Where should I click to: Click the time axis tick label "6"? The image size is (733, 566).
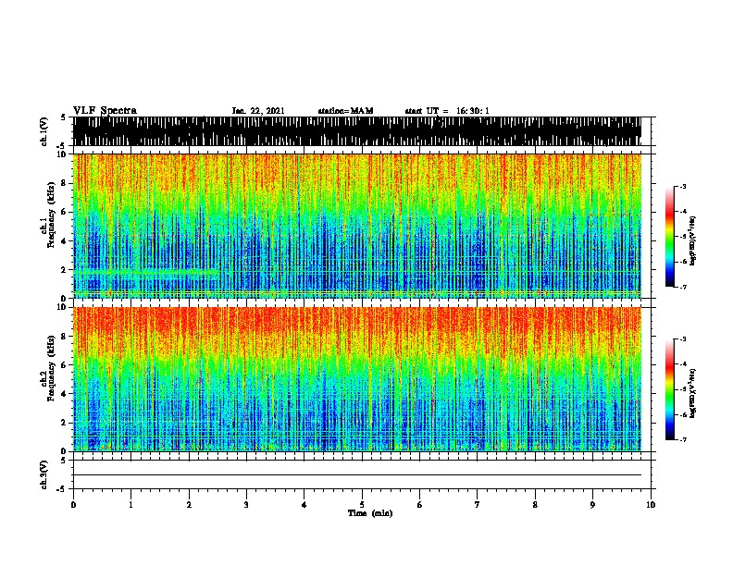[420, 505]
